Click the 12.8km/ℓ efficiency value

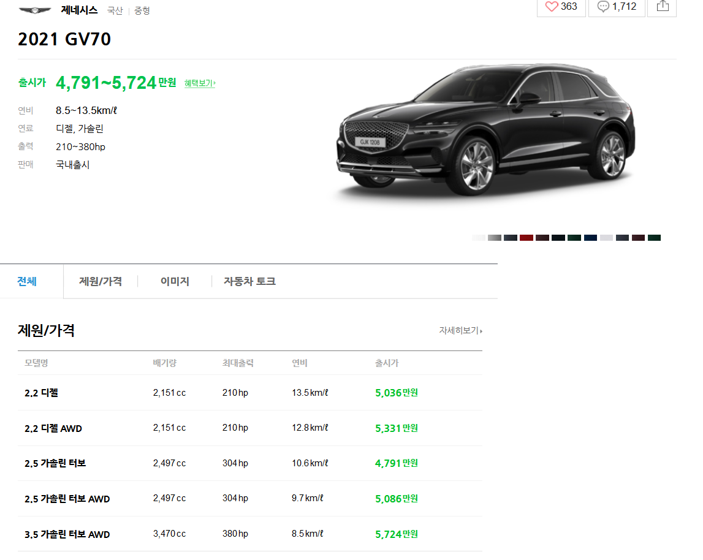[x=310, y=428]
